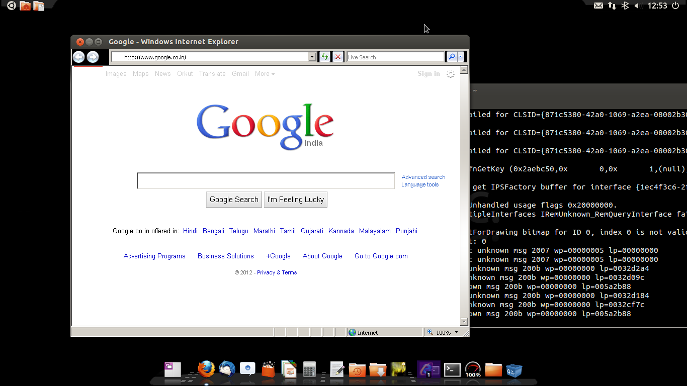Open the workspace switcher dock icon
This screenshot has height=386, width=687.
click(173, 369)
